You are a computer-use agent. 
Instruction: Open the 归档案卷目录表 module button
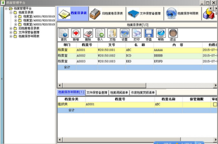point(107,13)
